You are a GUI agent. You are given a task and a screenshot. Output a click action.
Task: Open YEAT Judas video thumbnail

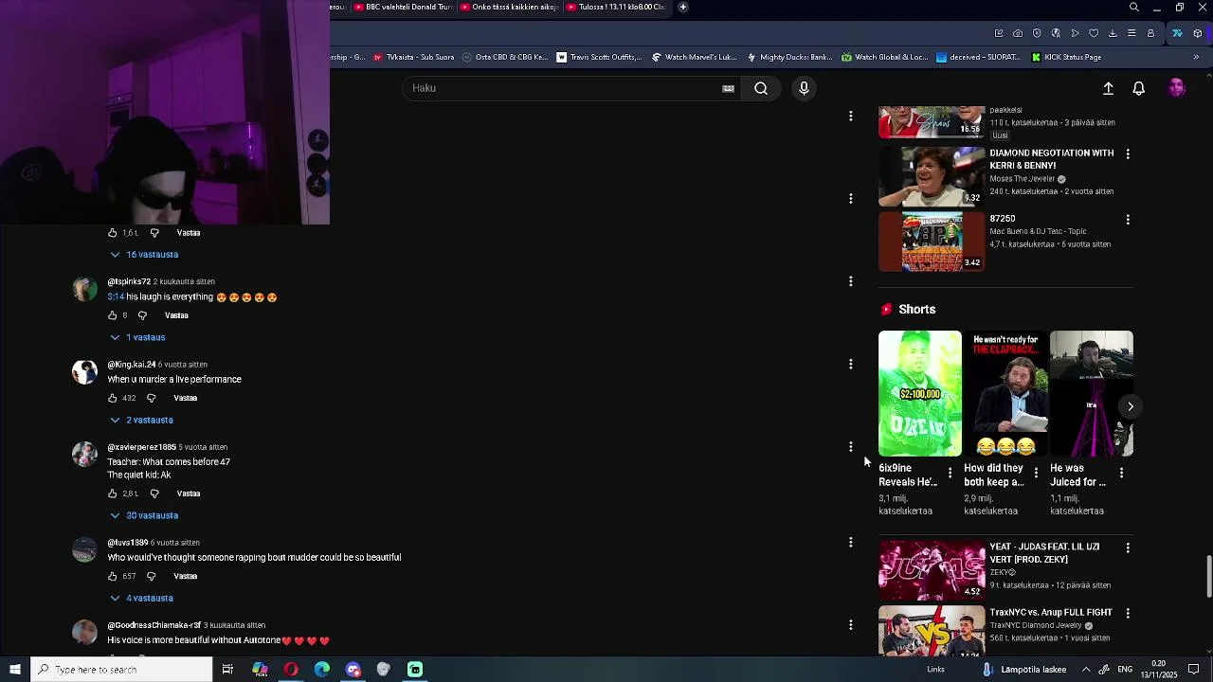tap(932, 570)
